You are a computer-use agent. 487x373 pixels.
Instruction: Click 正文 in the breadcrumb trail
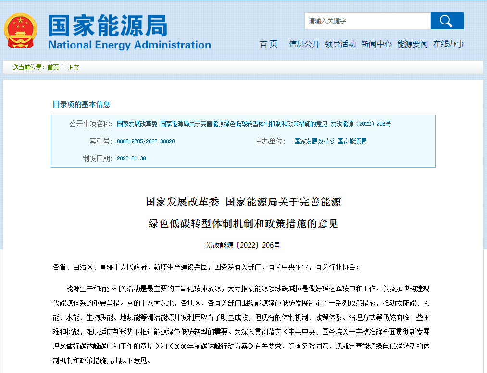tap(74, 68)
